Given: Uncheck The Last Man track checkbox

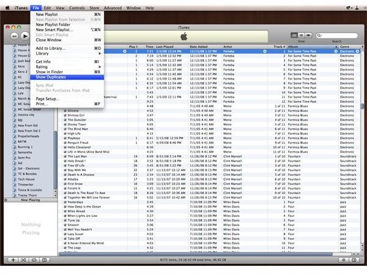Looking at the screenshot, I should [x=65, y=156].
